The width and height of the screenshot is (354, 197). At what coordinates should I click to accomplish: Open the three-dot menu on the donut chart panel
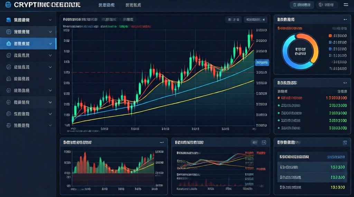pyautogui.click(x=345, y=20)
